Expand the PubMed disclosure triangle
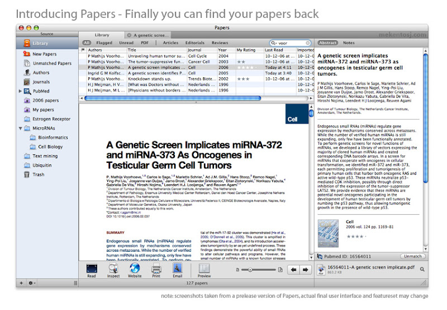447x310 pixels. (x=20, y=91)
